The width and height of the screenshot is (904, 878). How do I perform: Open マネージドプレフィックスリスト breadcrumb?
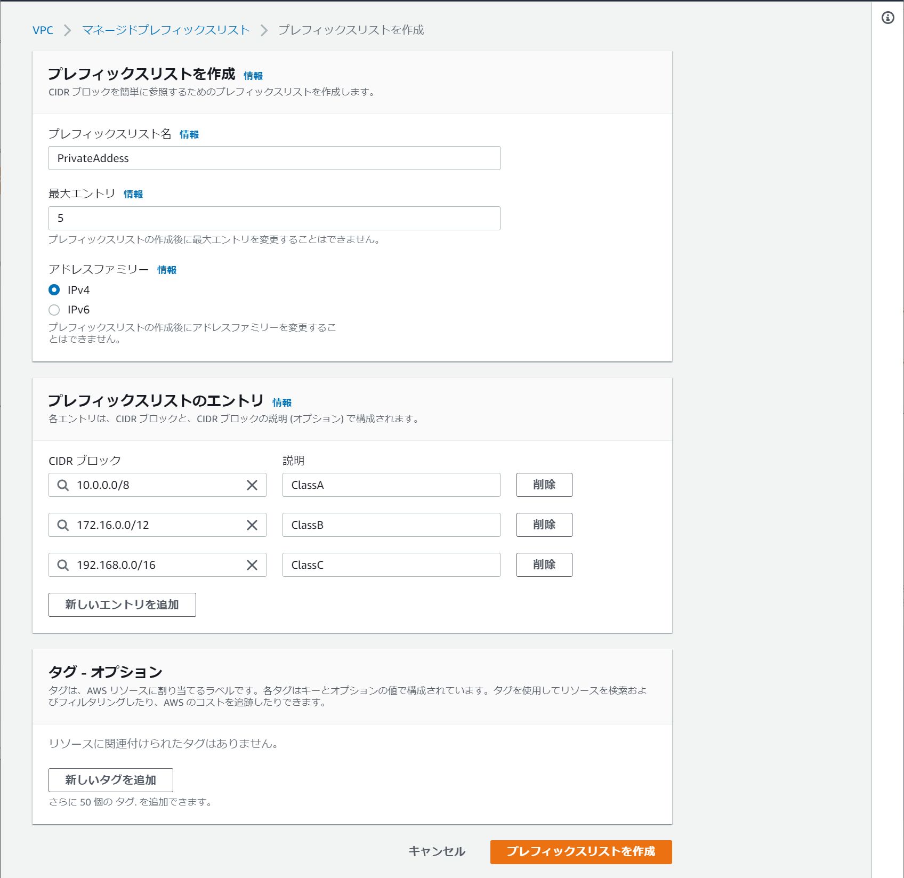(x=166, y=30)
